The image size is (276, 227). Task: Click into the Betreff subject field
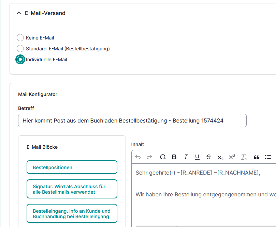pos(132,120)
